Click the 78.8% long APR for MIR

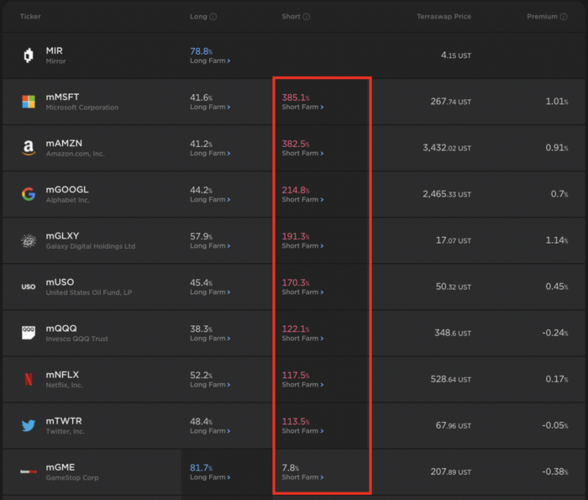point(201,51)
